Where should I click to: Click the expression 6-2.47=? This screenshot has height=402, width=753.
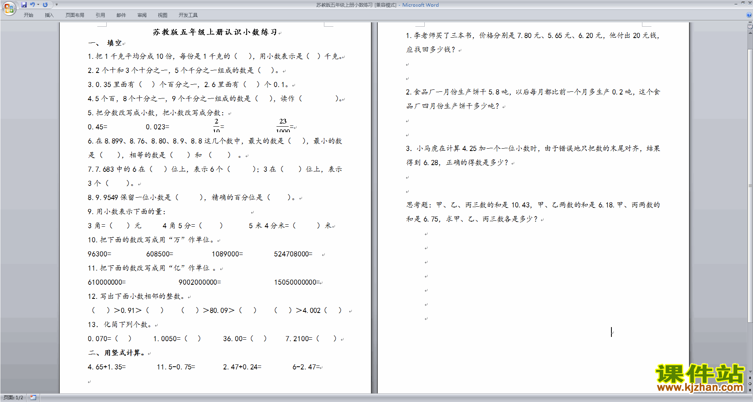[x=306, y=367]
